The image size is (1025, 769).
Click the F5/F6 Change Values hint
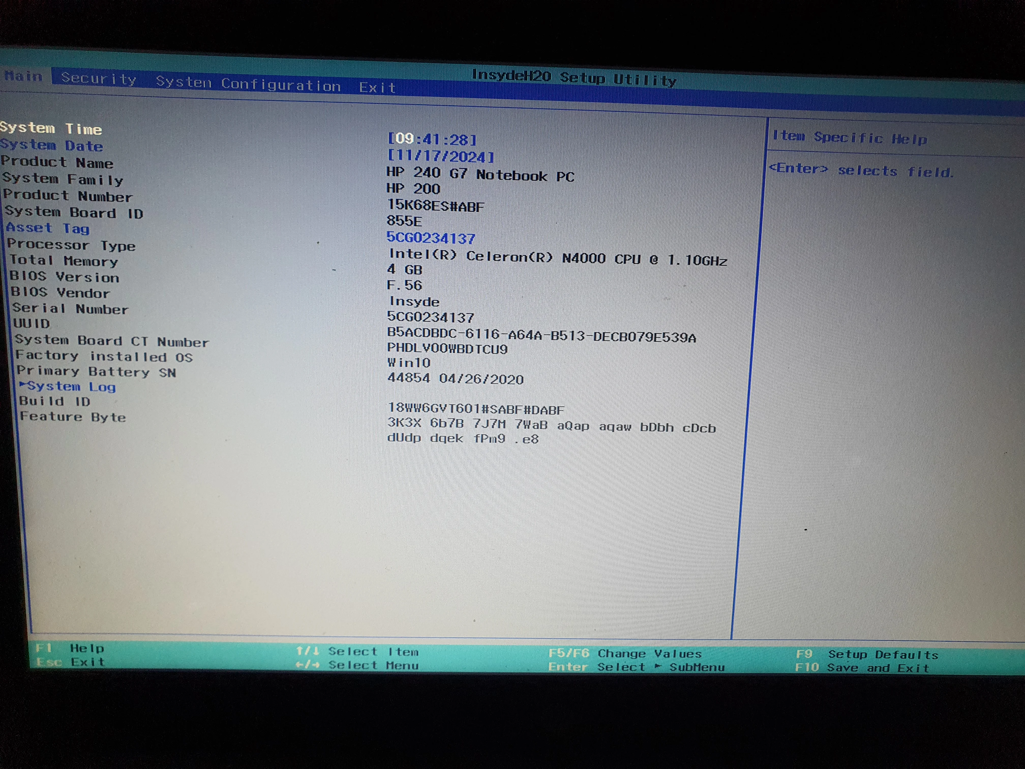[625, 654]
